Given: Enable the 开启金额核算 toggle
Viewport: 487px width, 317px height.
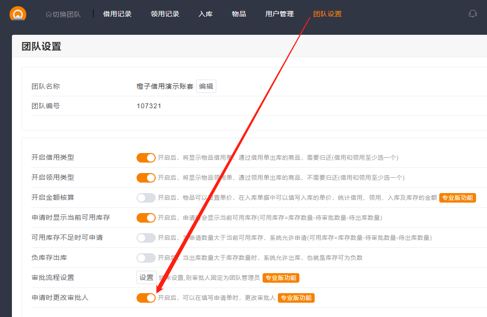Looking at the screenshot, I should click(146, 198).
